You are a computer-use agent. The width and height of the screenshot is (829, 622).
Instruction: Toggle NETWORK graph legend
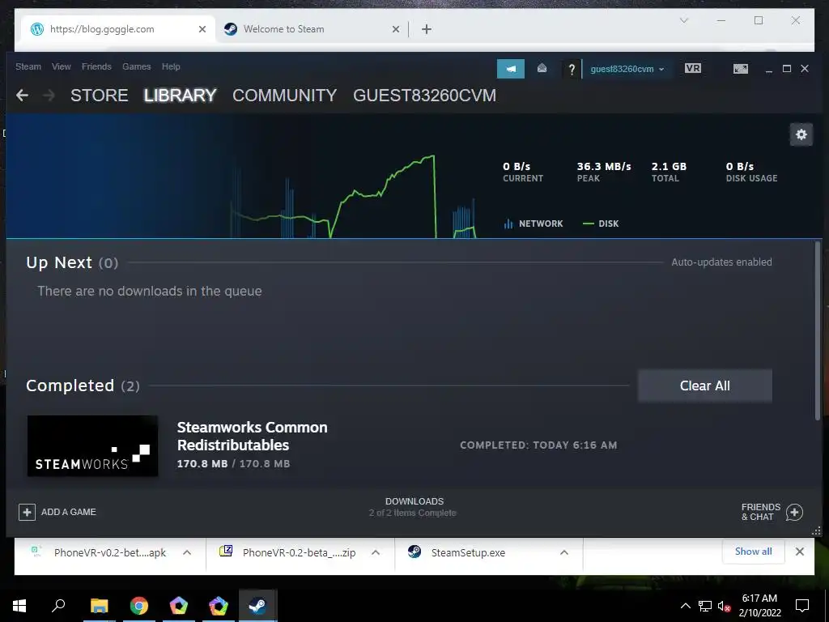534,224
